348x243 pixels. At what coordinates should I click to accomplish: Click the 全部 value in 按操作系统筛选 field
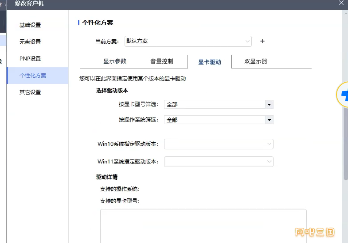(x=172, y=120)
